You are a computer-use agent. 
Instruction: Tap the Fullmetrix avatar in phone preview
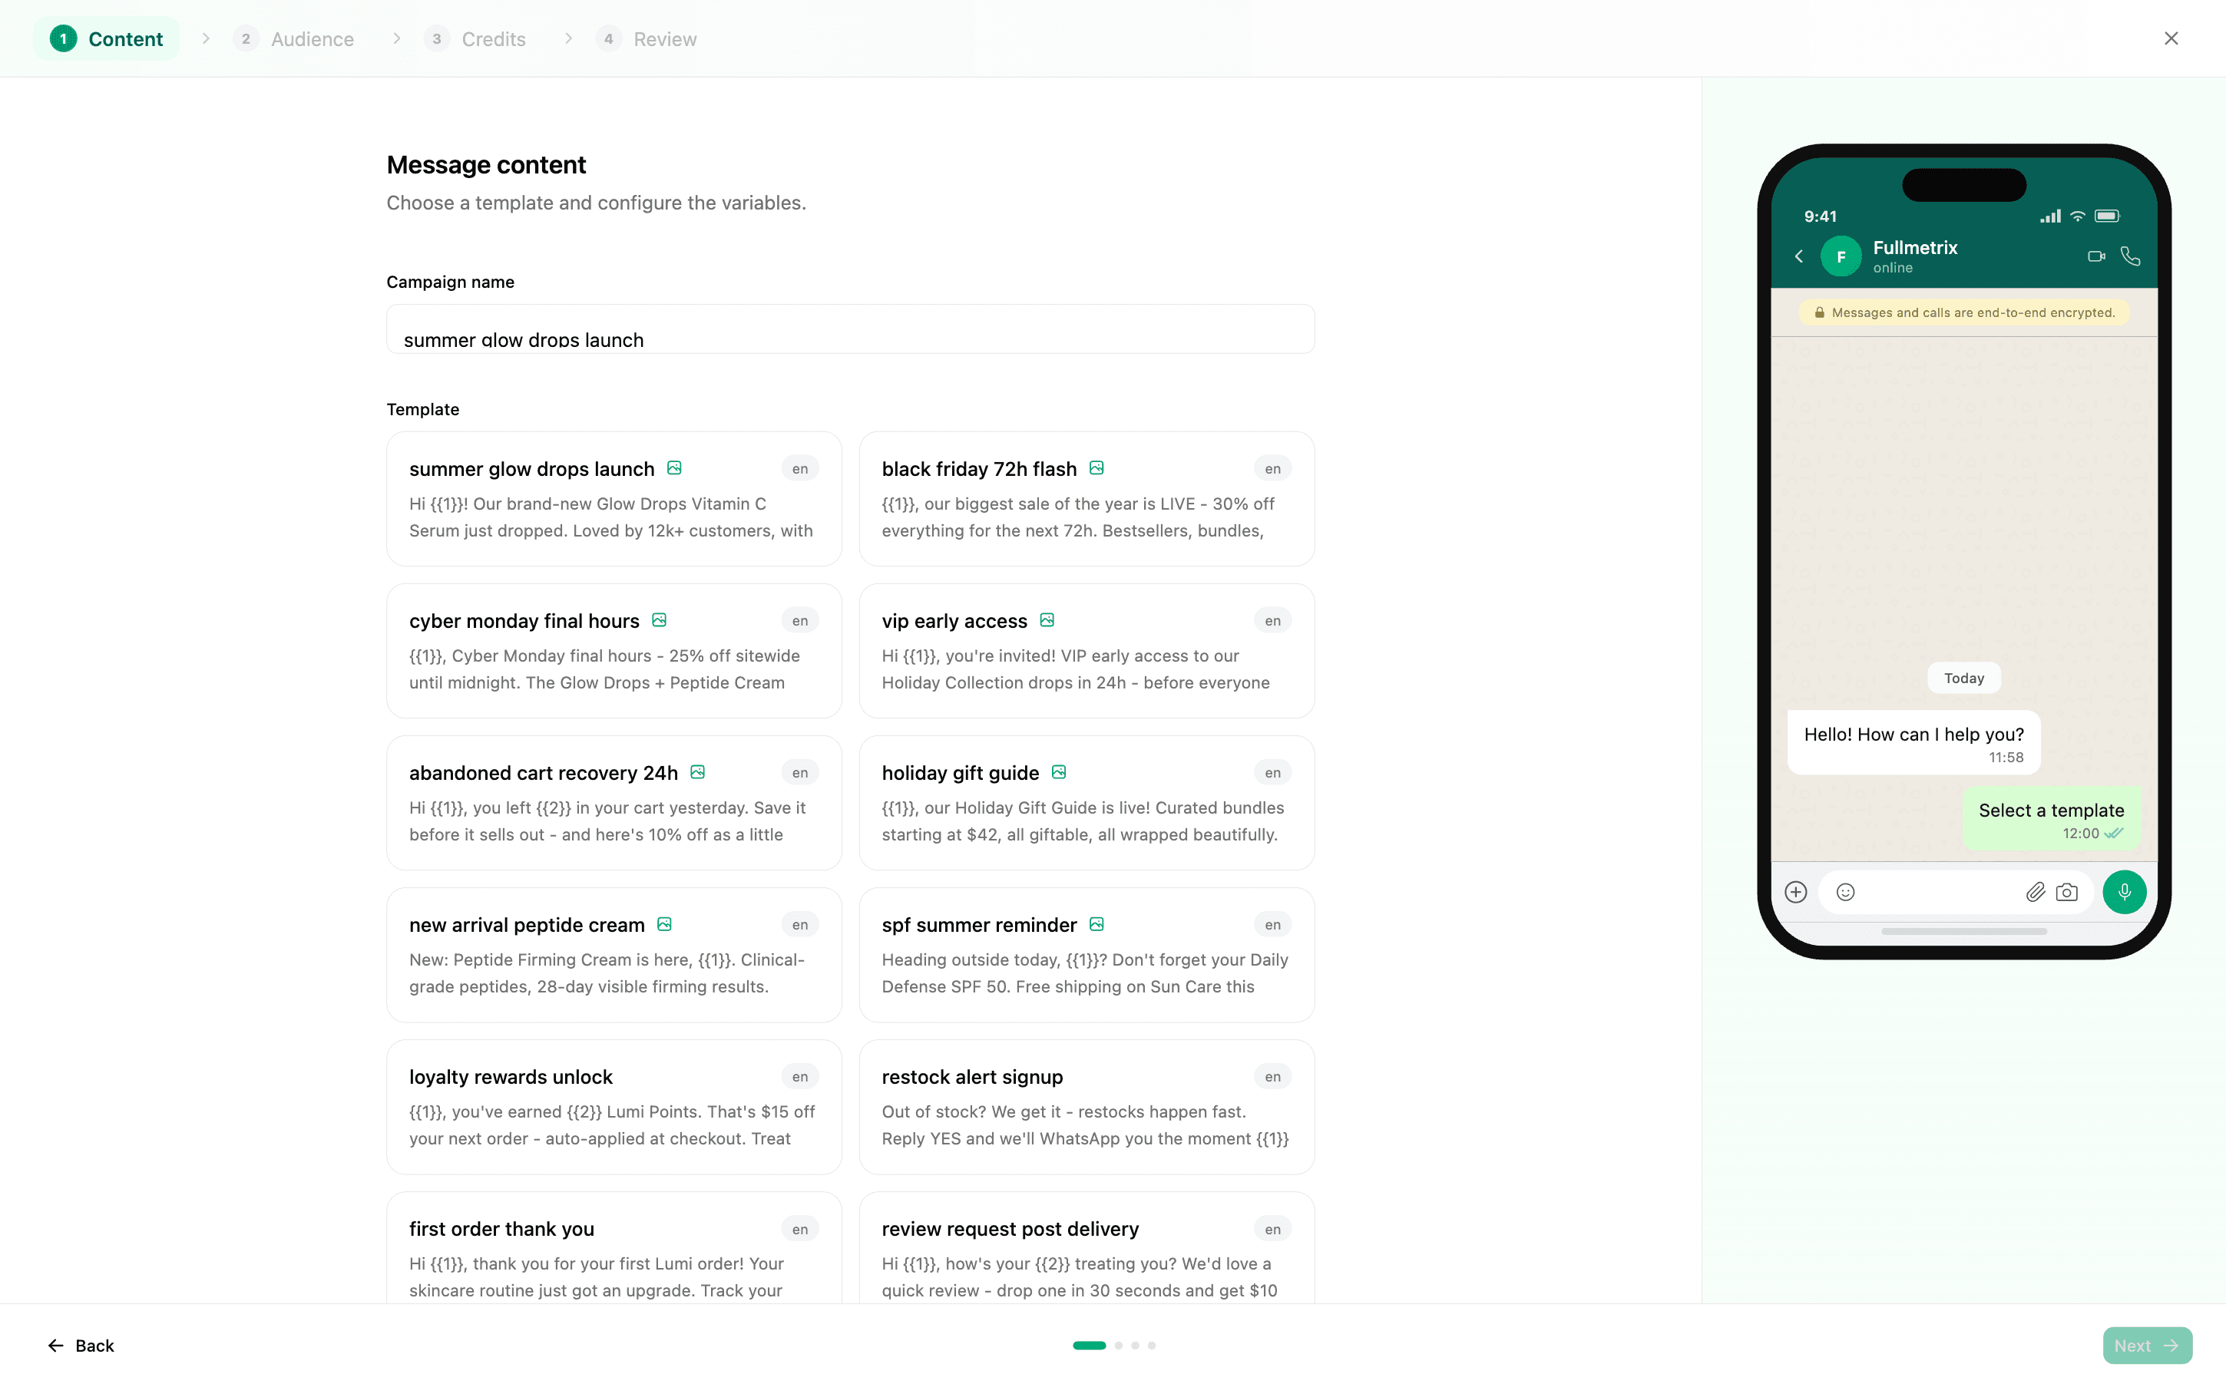(x=1841, y=256)
